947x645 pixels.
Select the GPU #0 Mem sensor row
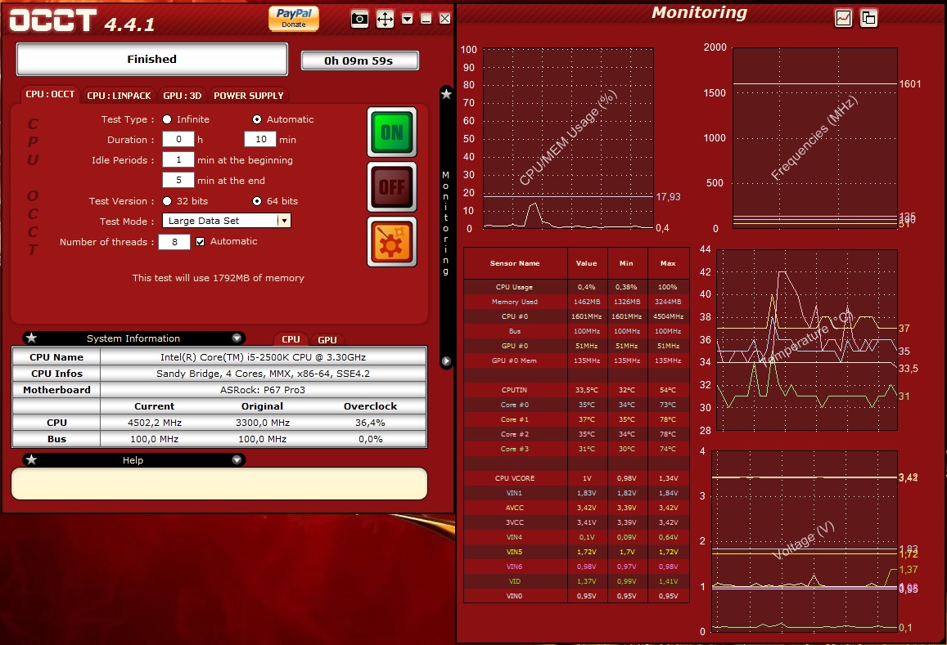click(576, 361)
